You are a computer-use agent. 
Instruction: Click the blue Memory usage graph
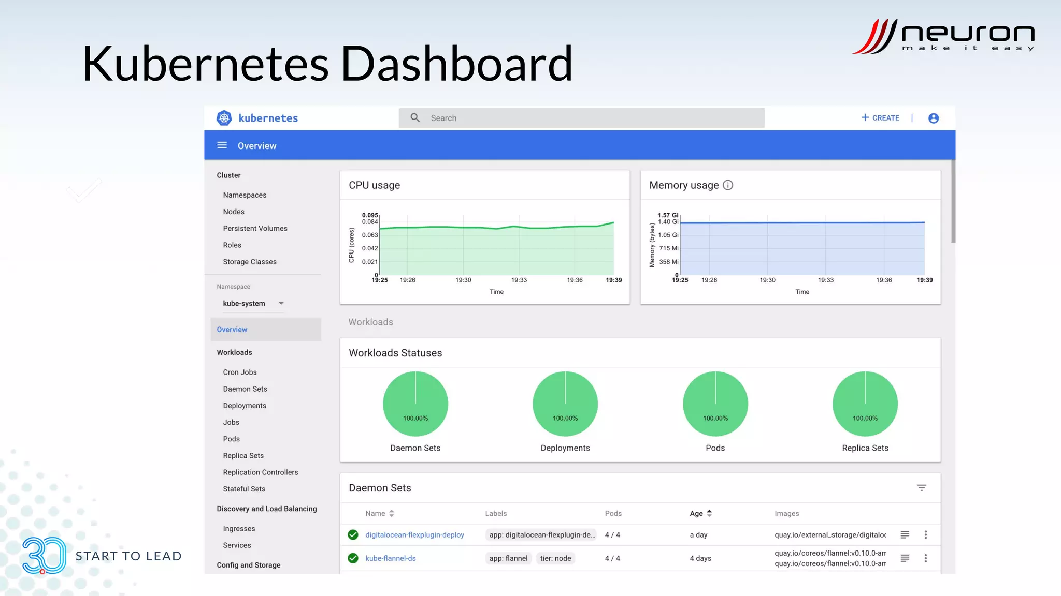(x=802, y=249)
